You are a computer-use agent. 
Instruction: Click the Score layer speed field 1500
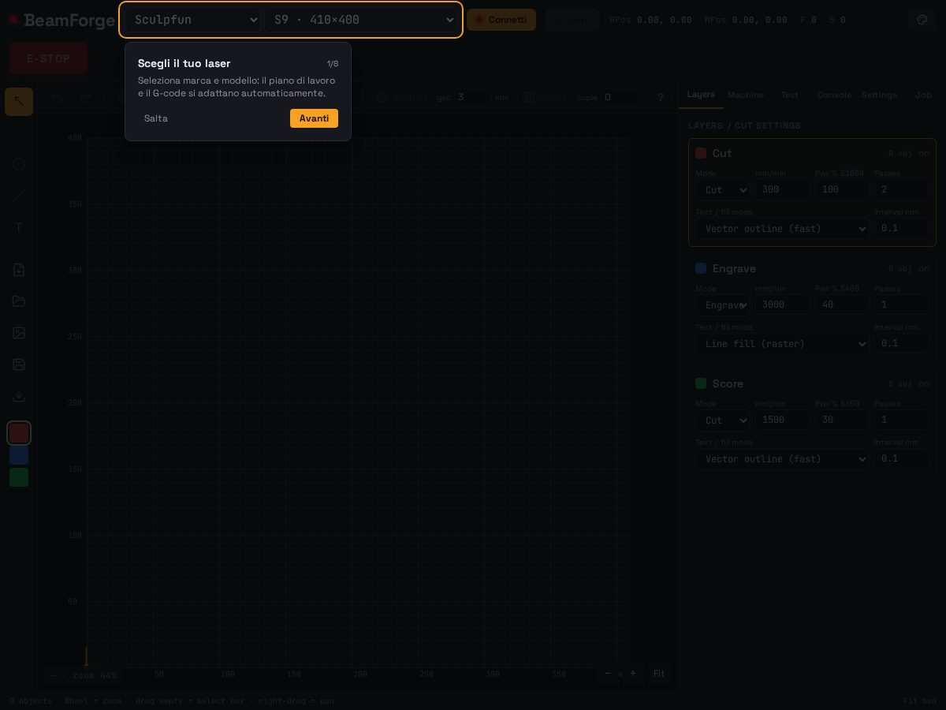point(783,420)
